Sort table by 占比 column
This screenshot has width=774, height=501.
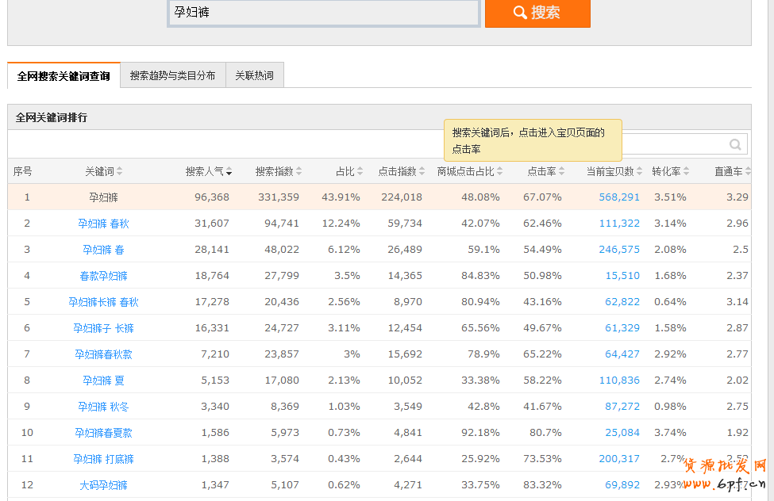pos(349,171)
